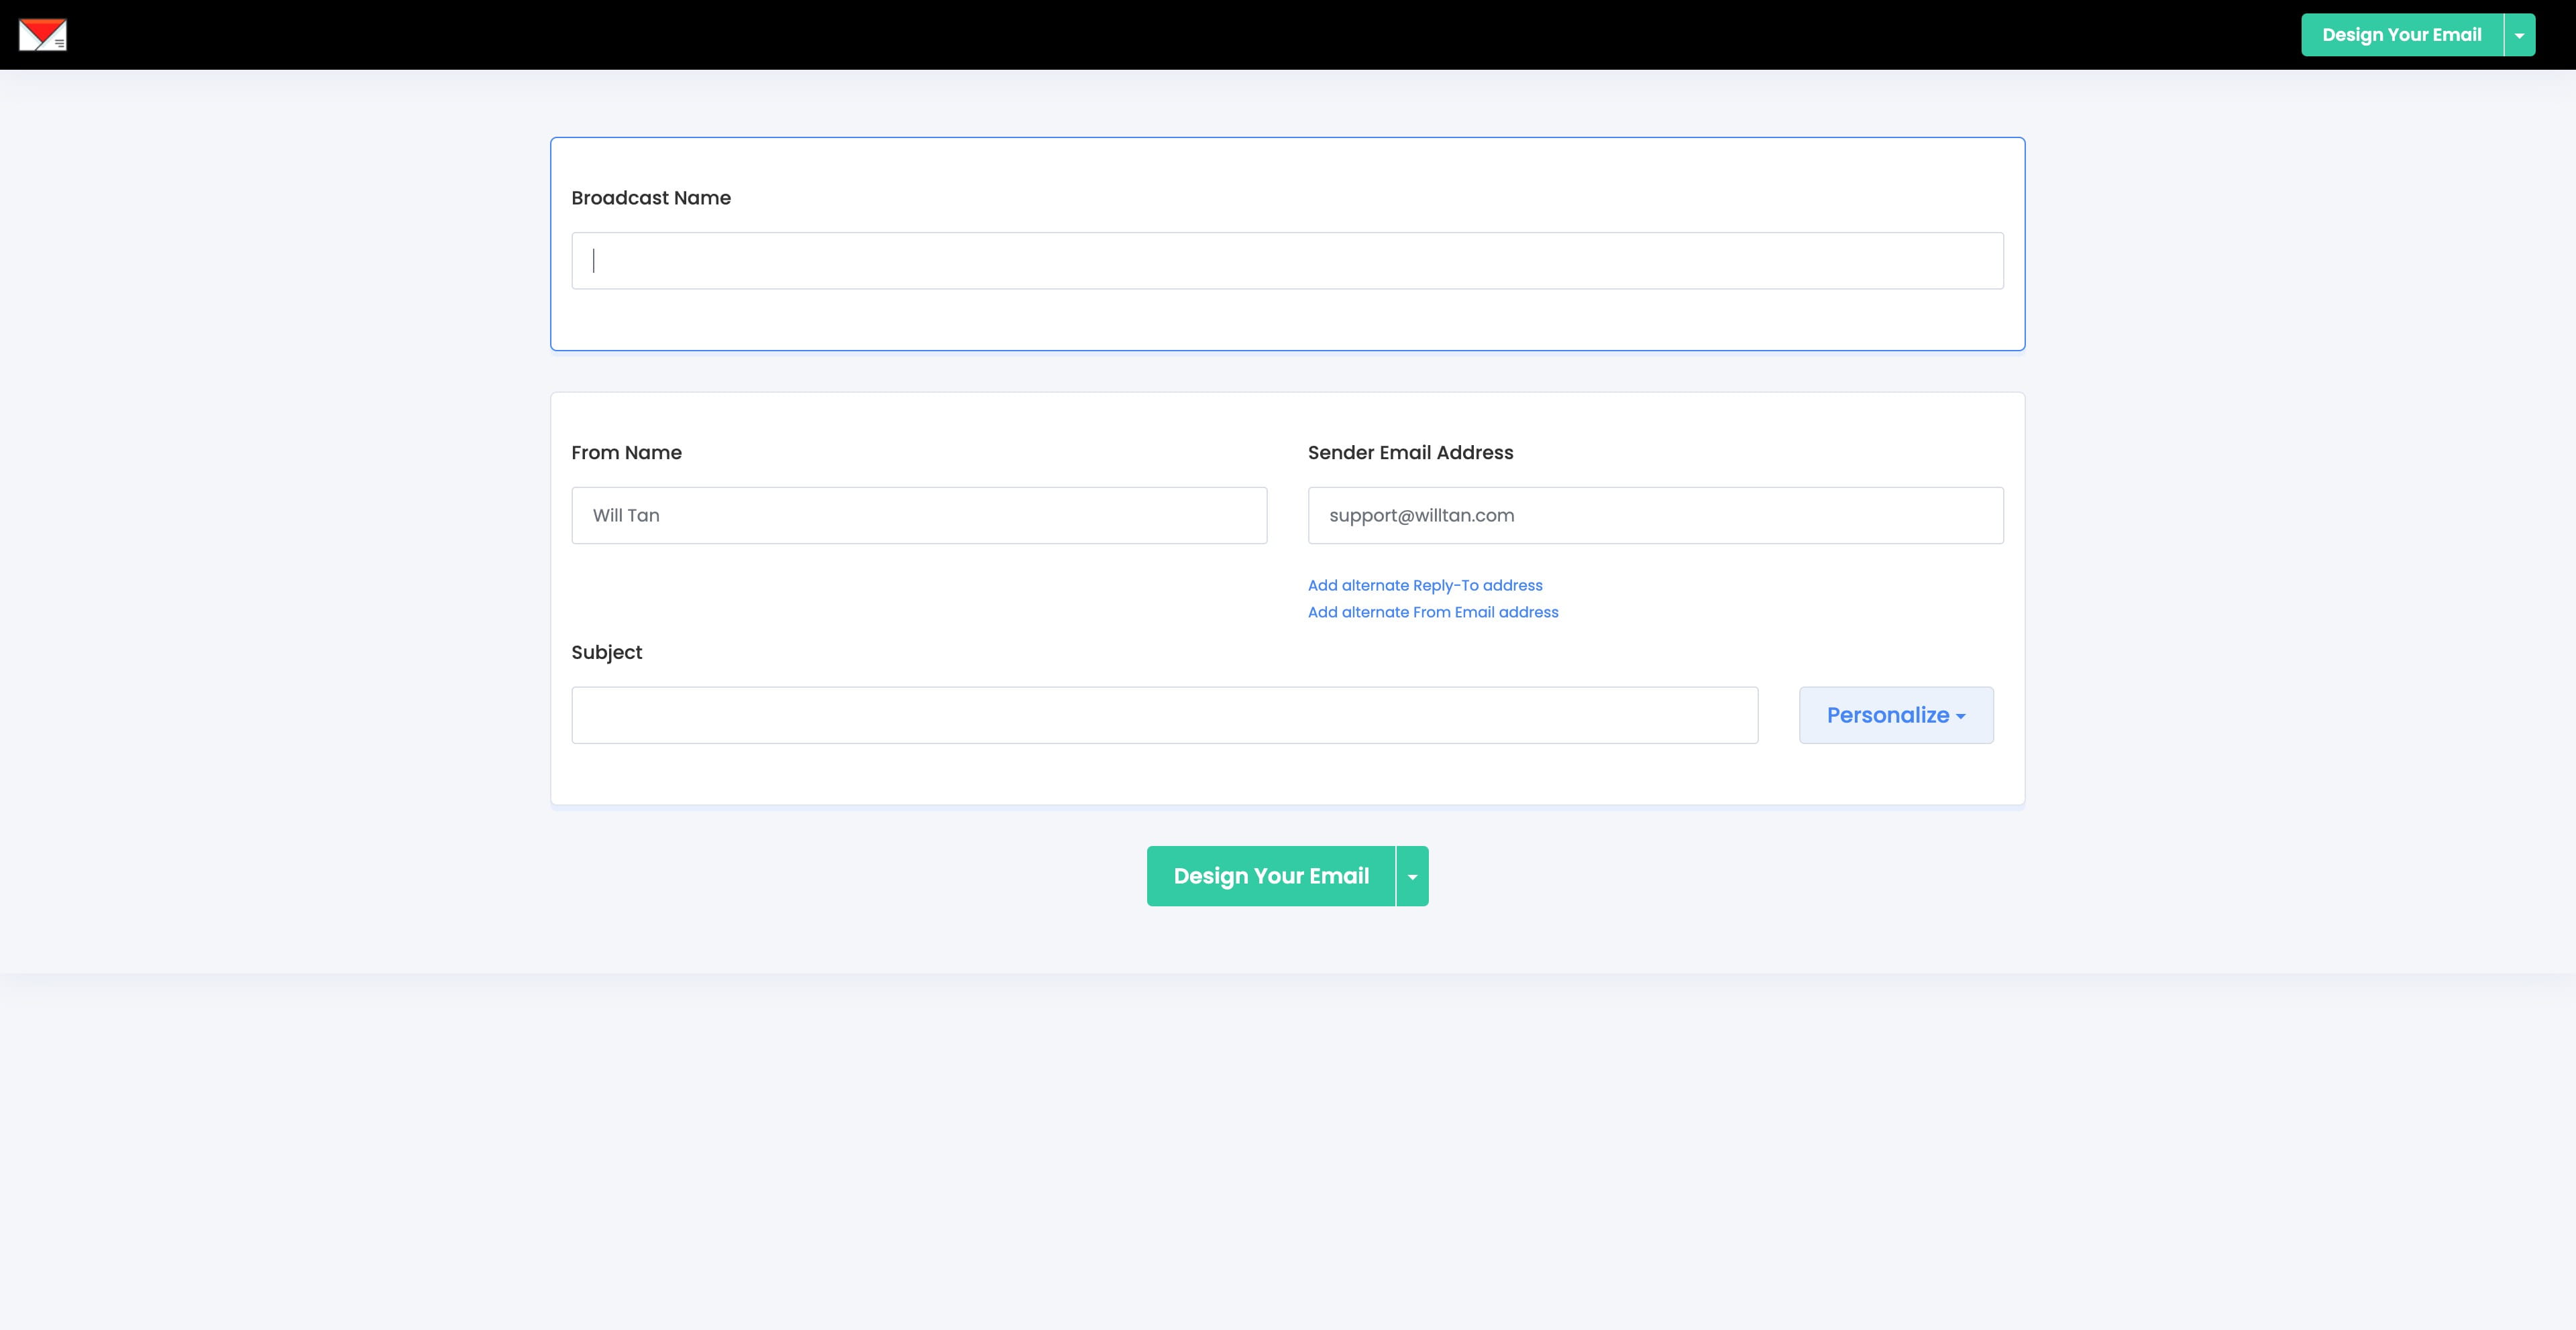This screenshot has height=1330, width=2576.
Task: Click the top-right Design Your Email button
Action: tap(2401, 35)
